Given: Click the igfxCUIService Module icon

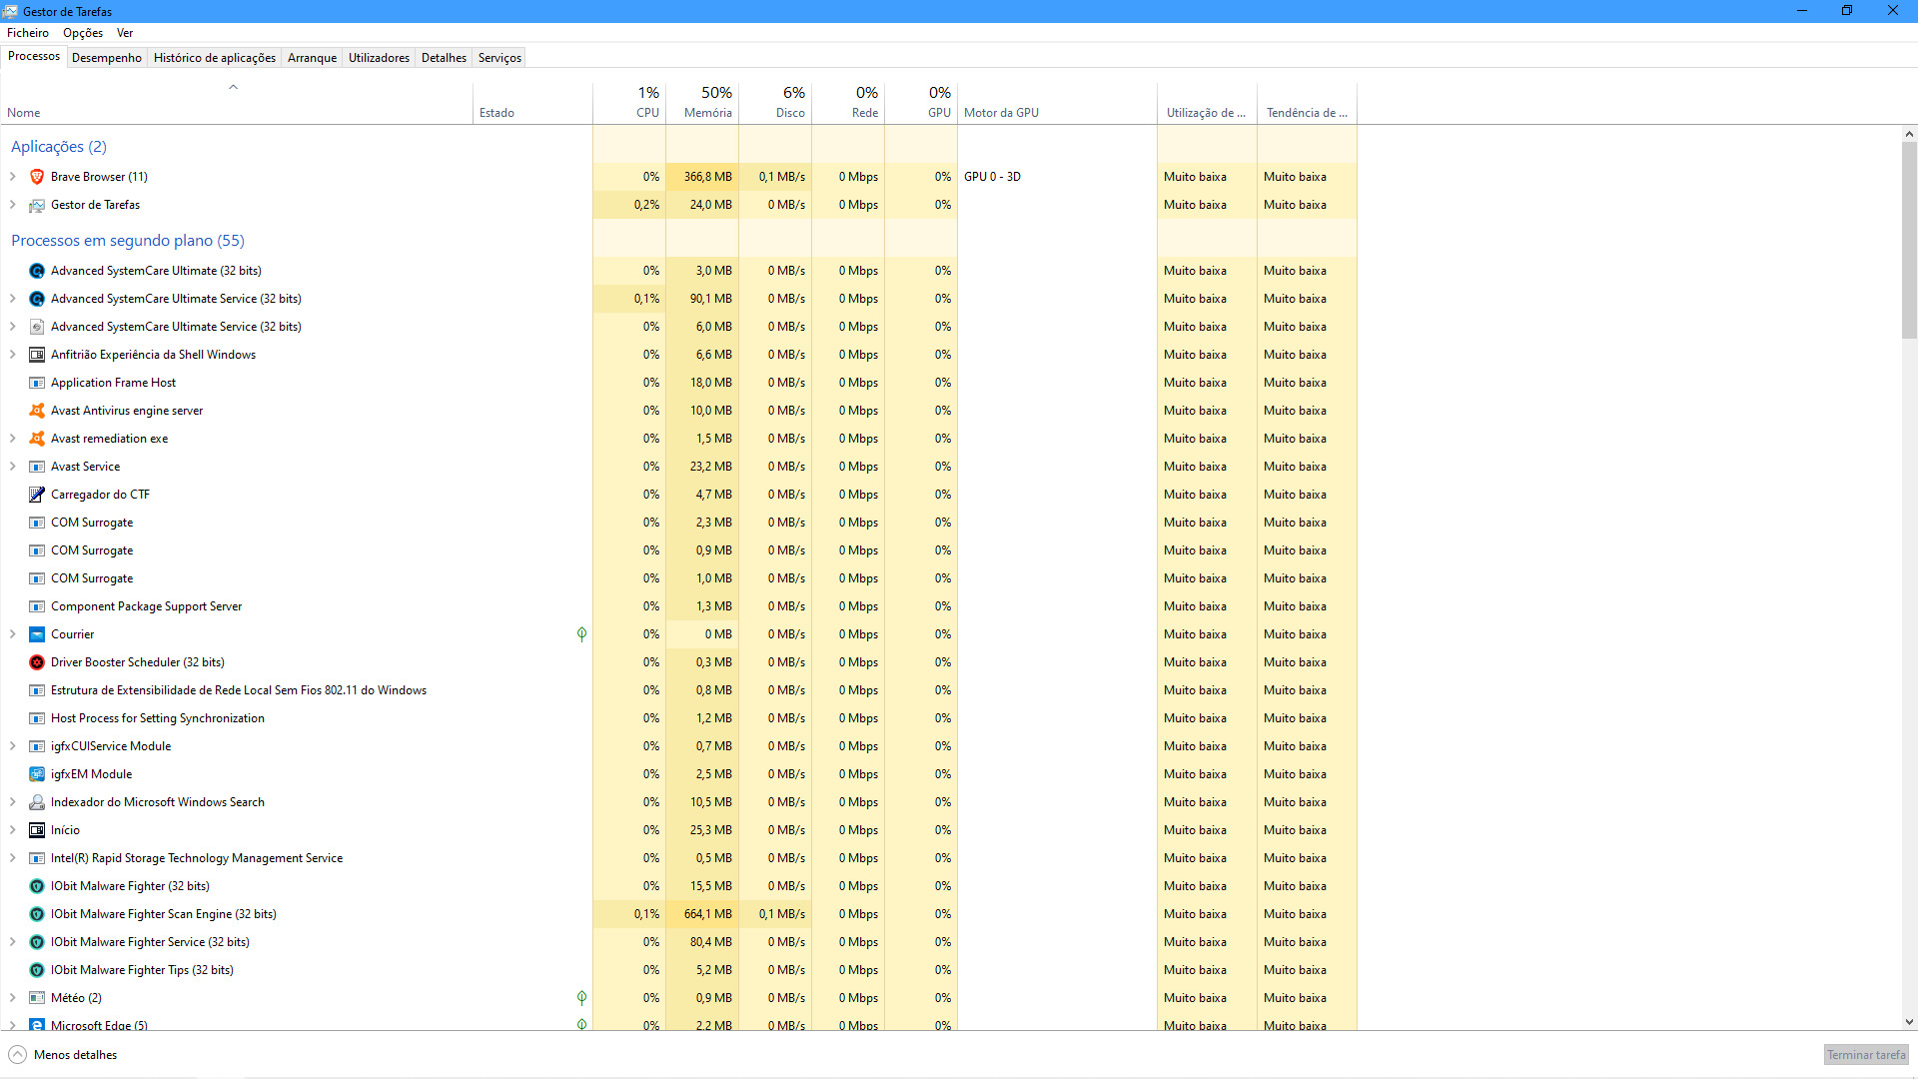Looking at the screenshot, I should (37, 746).
